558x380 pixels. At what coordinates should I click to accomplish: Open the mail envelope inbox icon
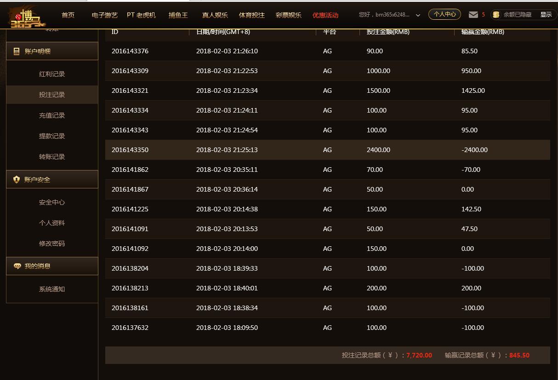tap(473, 15)
